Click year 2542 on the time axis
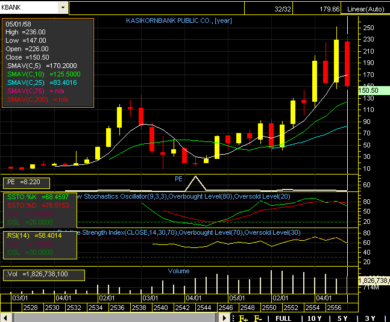Viewport: 390px width, 322px height. click(182, 308)
